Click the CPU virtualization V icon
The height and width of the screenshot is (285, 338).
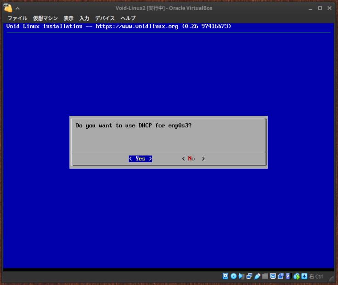[x=288, y=276]
